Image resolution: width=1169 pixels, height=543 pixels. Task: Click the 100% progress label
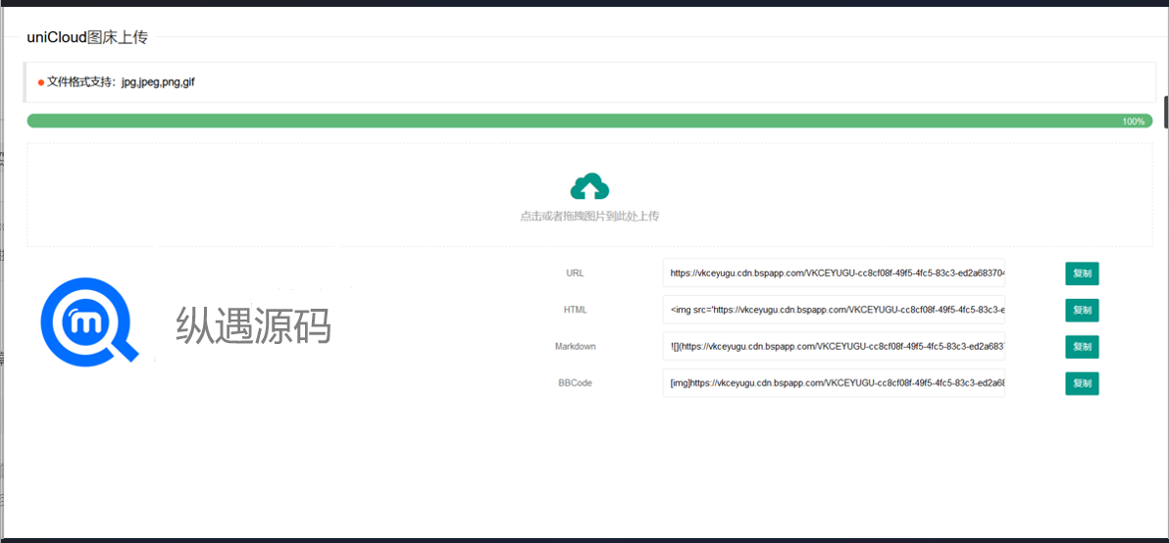(1133, 122)
